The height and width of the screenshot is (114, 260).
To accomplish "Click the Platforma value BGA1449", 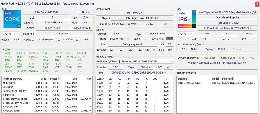I will pyautogui.click(x=64, y=34).
